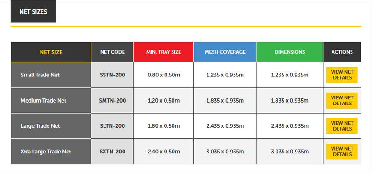
Task: Click Medium Trade Net dimensions value
Action: pyautogui.click(x=290, y=101)
